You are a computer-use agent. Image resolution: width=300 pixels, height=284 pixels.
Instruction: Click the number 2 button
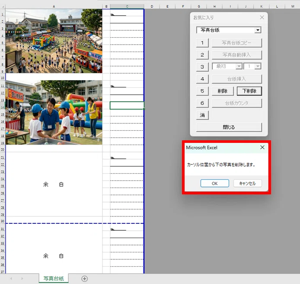[x=202, y=55]
